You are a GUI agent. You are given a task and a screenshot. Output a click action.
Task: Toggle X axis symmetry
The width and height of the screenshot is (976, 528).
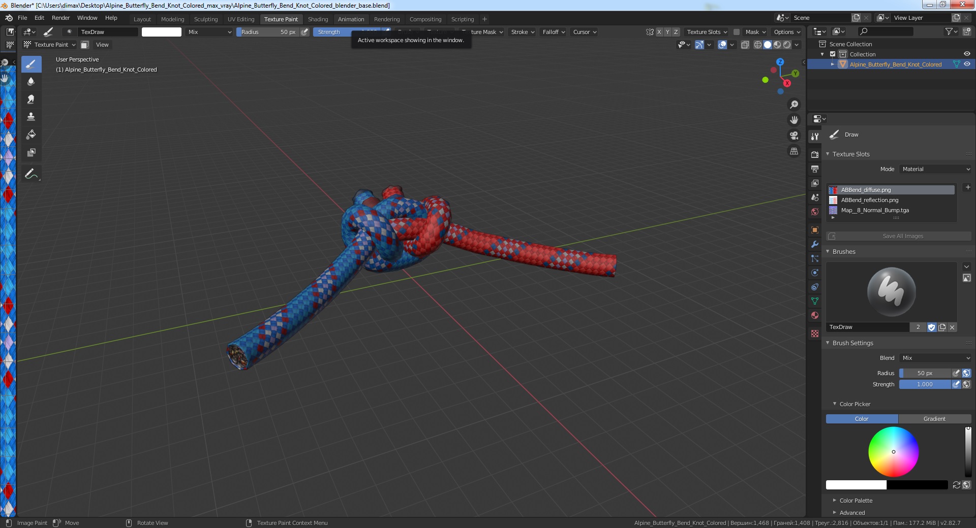(x=659, y=32)
